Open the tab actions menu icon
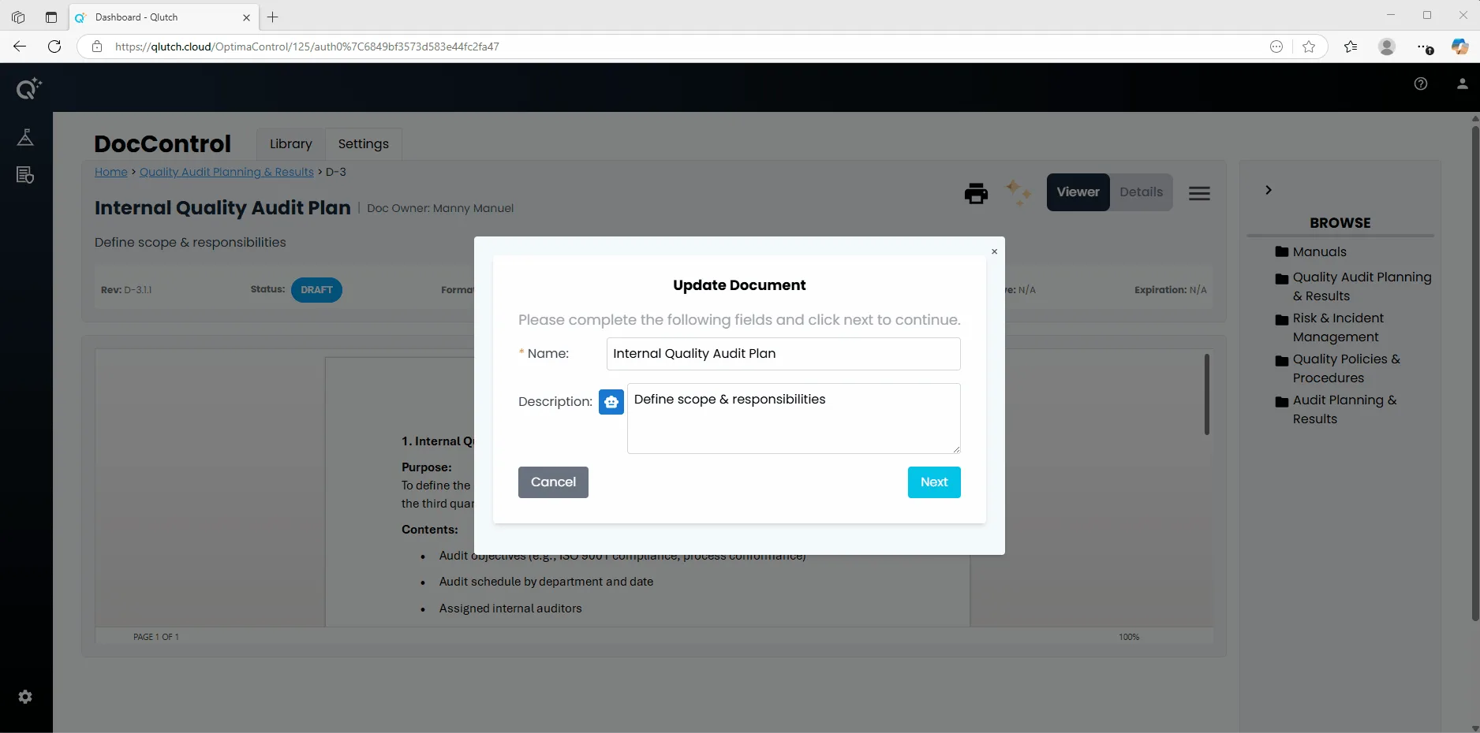Screen dimensions: 1480x733 pyautogui.click(x=51, y=17)
